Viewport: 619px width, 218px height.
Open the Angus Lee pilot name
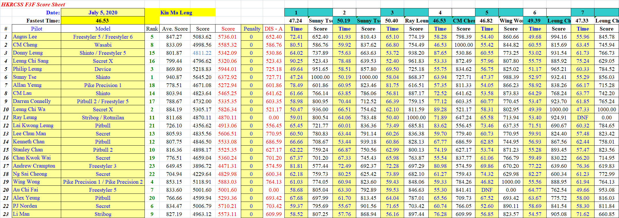tap(25, 37)
